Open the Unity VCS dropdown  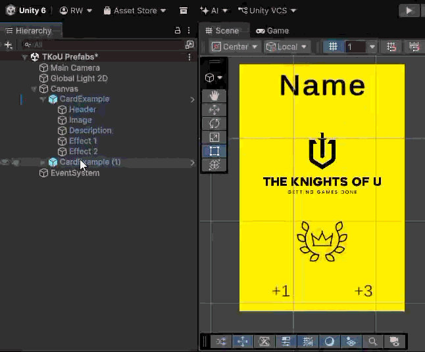(267, 11)
